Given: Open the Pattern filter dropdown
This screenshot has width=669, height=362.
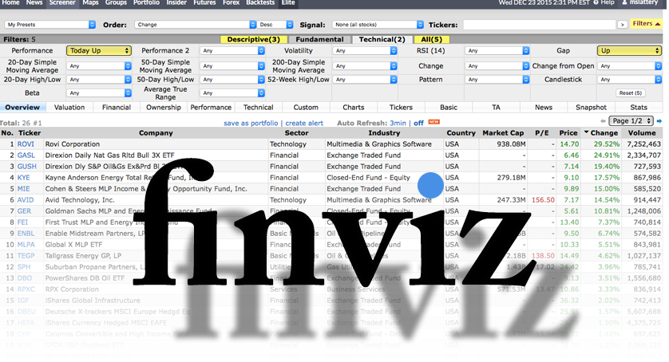Looking at the screenshot, I should click(x=497, y=79).
